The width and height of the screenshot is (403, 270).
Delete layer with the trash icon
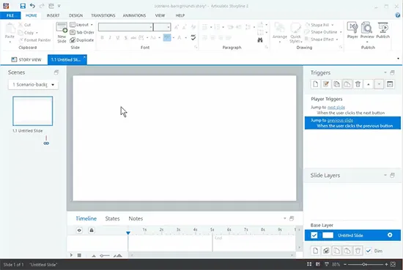(358, 251)
